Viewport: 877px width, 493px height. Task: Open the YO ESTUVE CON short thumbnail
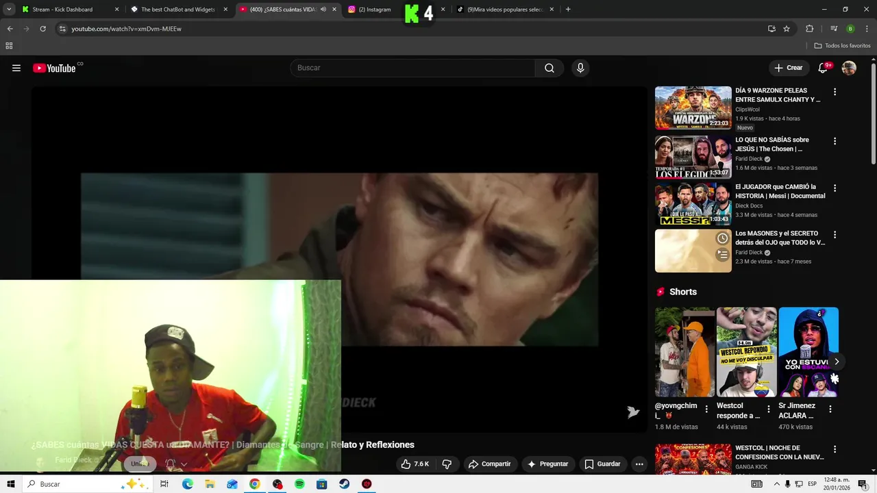click(x=808, y=352)
